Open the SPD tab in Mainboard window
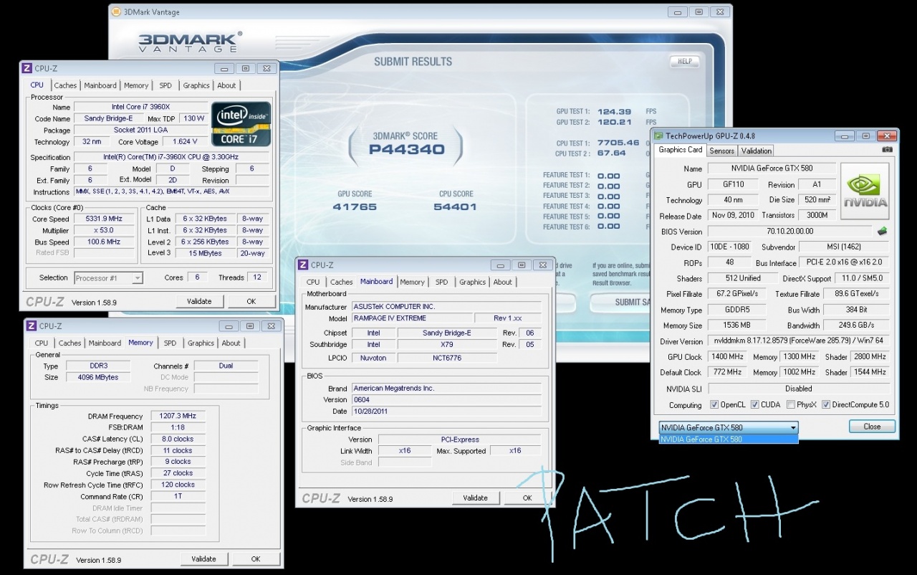The height and width of the screenshot is (575, 917). click(x=441, y=282)
